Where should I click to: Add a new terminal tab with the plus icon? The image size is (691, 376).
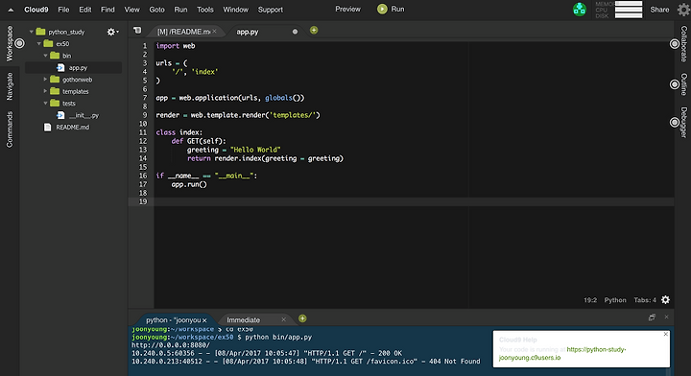302,318
